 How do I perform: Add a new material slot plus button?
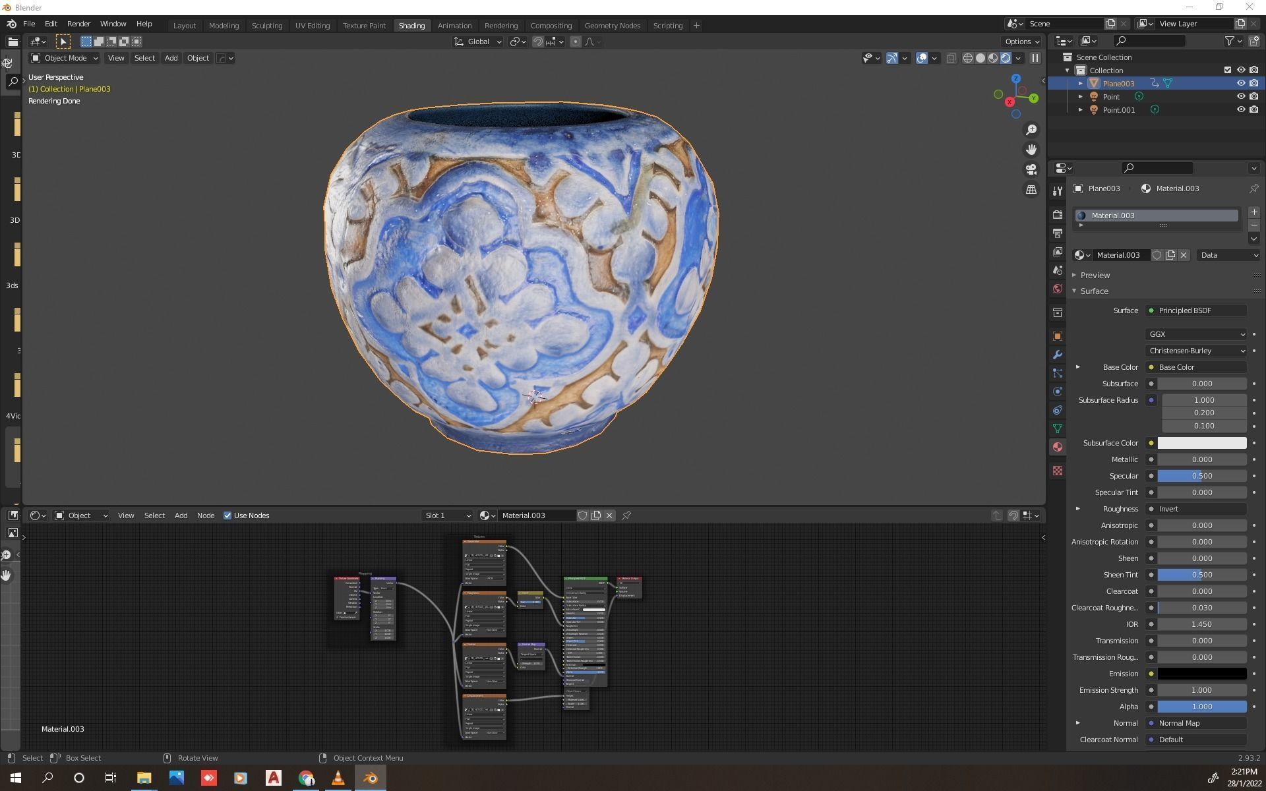(x=1254, y=212)
